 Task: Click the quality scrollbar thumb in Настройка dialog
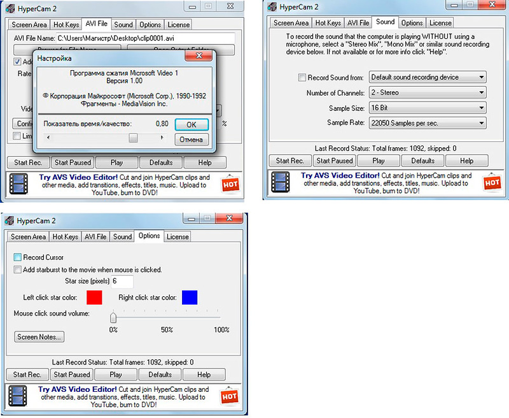[x=133, y=138]
